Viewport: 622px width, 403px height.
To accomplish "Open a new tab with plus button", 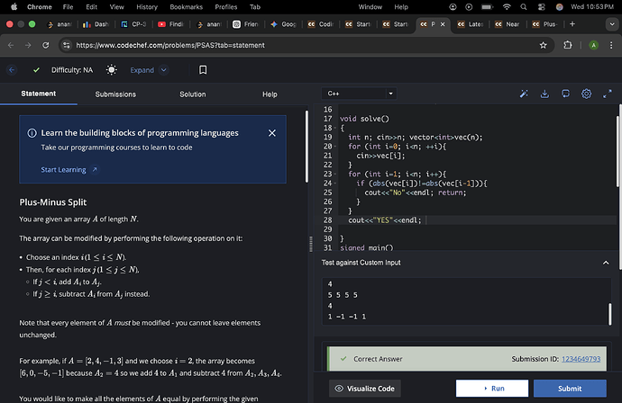I will coord(572,24).
